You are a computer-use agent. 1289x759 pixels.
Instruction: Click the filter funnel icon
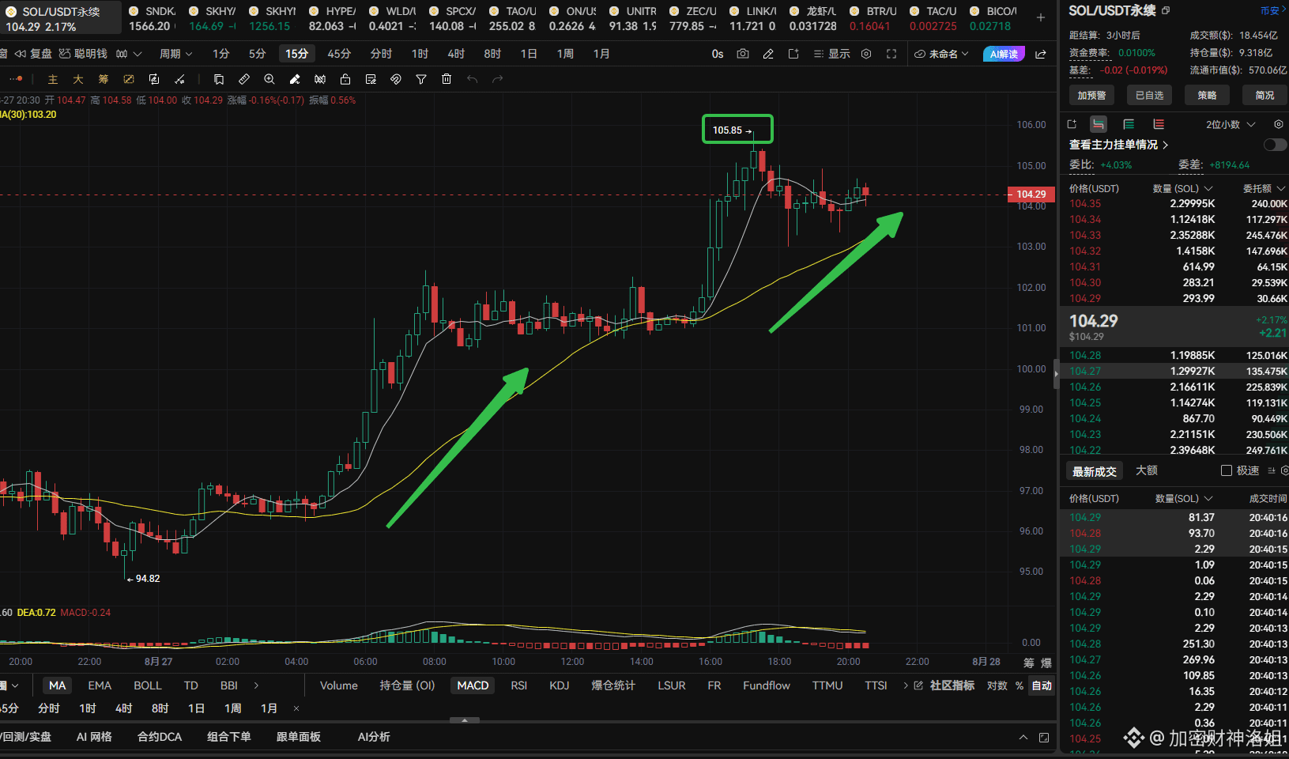(x=421, y=79)
